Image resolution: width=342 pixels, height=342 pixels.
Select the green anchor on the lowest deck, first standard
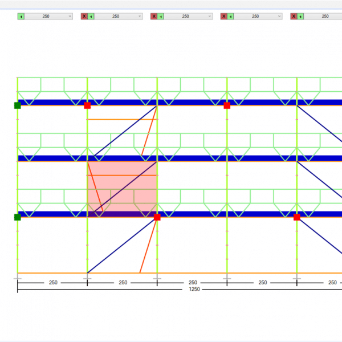coord(18,217)
